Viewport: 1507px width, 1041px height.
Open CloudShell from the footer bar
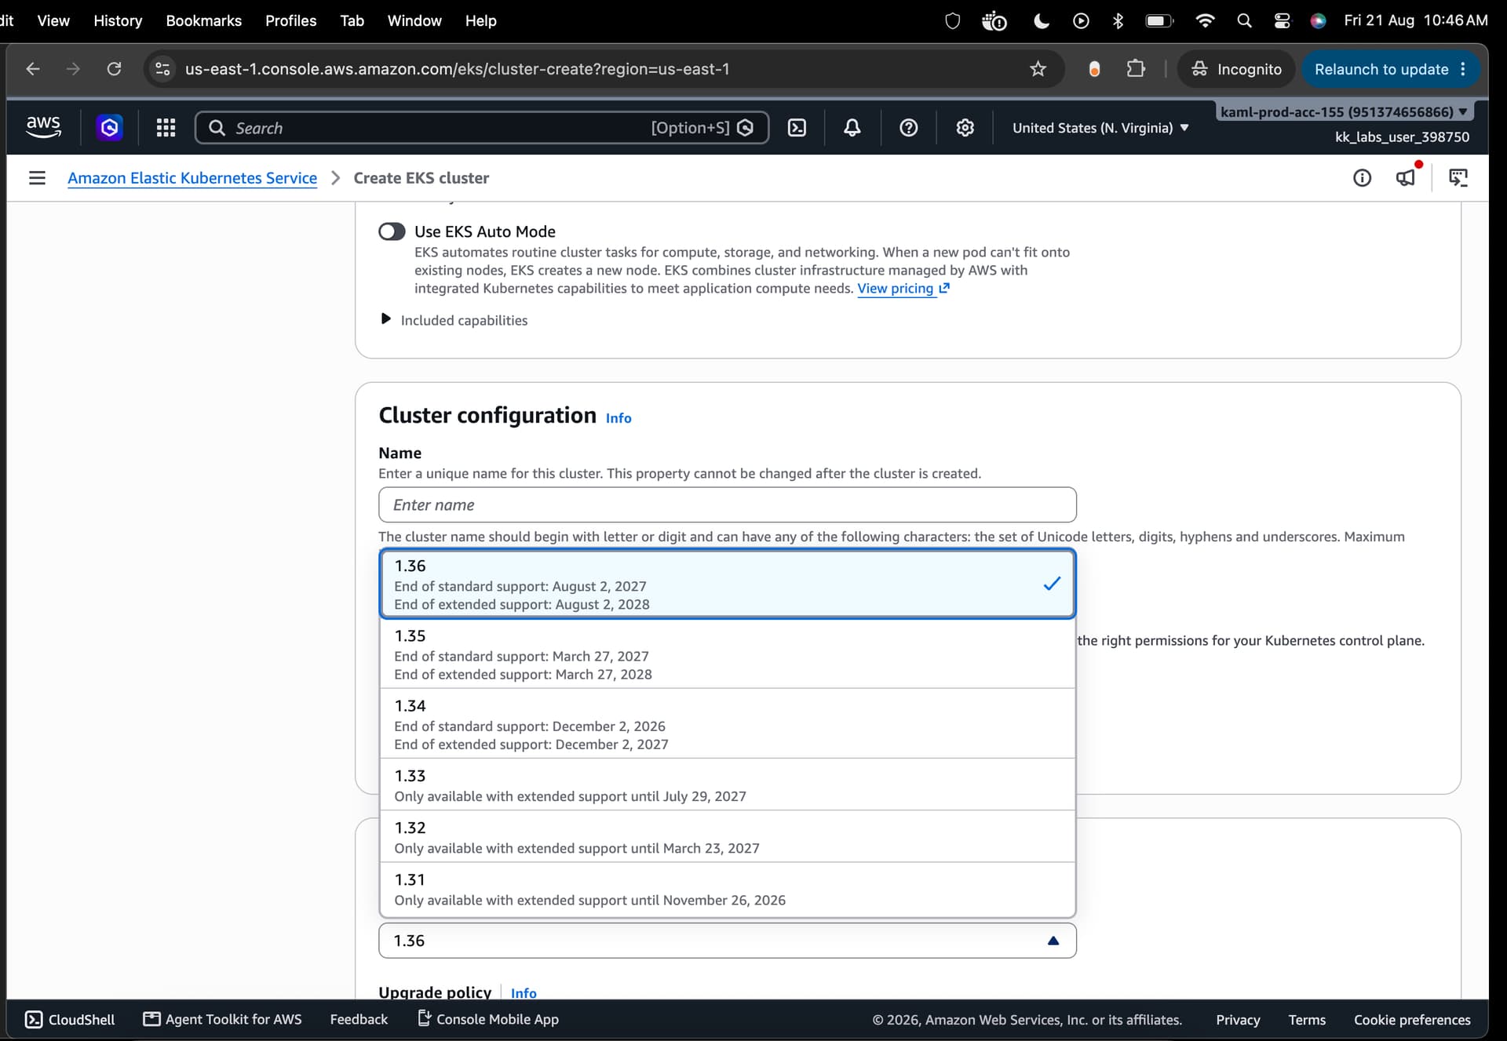pyautogui.click(x=70, y=1019)
